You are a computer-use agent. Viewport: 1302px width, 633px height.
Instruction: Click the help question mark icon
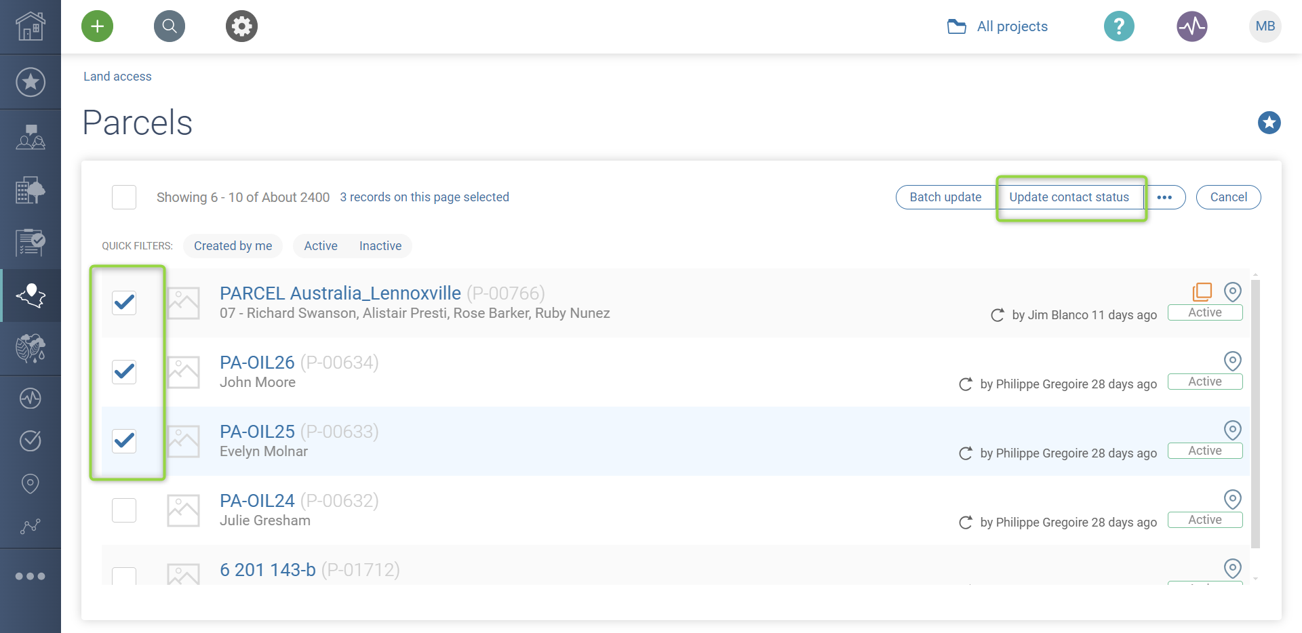[1119, 26]
